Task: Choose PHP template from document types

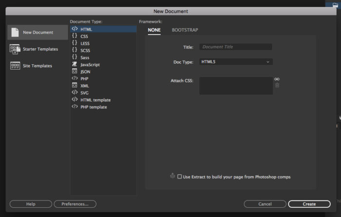Action: (94, 107)
